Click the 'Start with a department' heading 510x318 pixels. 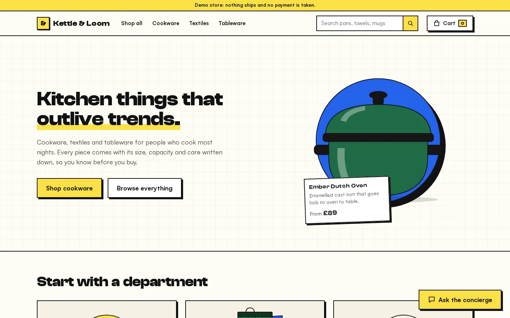(122, 282)
